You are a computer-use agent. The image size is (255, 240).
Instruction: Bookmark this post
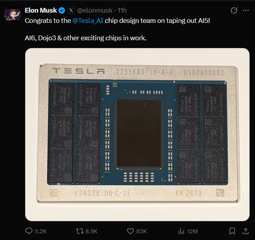click(232, 231)
